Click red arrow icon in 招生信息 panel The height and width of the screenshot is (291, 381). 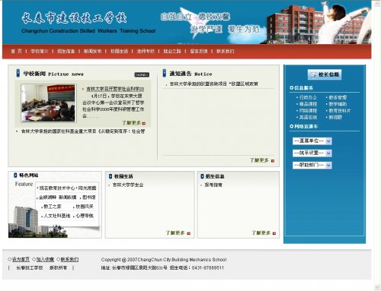274,233
